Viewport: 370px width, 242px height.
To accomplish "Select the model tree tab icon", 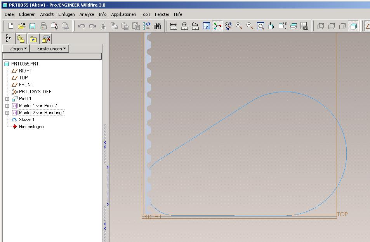I will pos(9,38).
